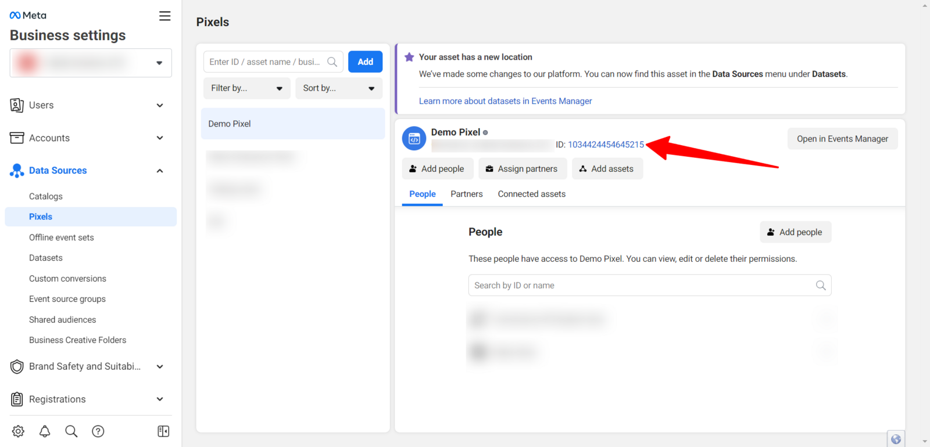Open the help question mark icon
Viewport: 930px width, 447px height.
tap(98, 431)
